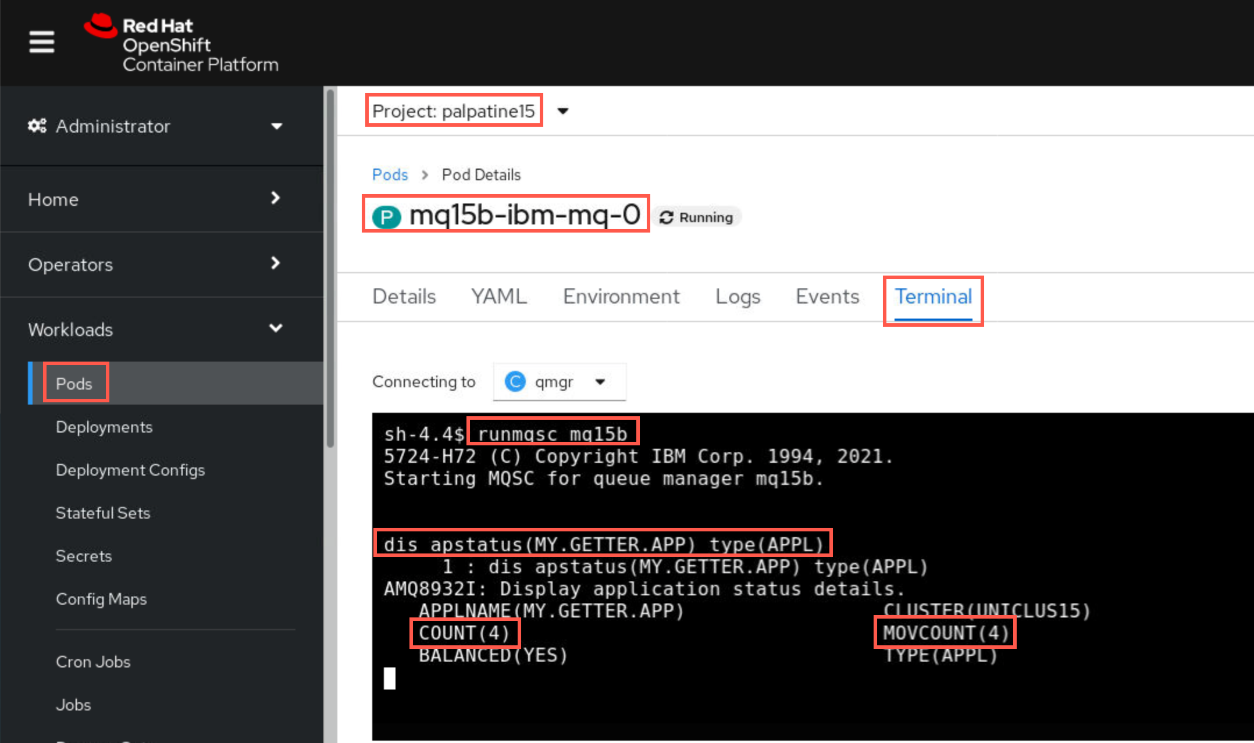1254x743 pixels.
Task: Switch to the Environment tab
Action: coord(621,297)
